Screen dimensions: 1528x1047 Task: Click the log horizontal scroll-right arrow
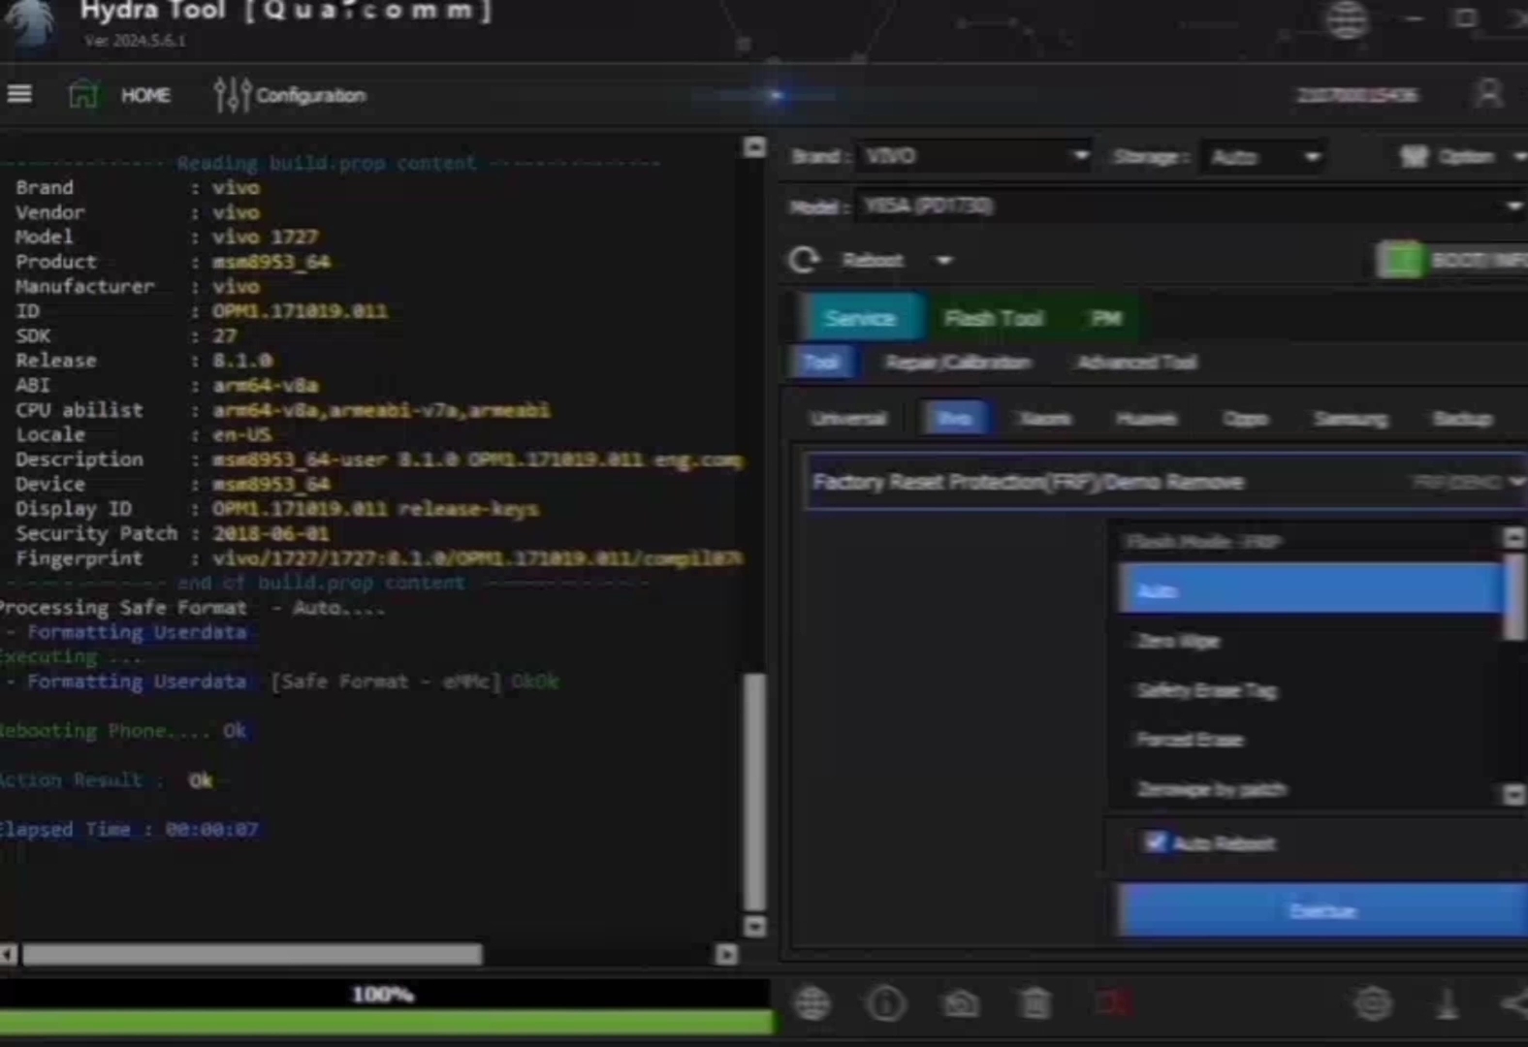pyautogui.click(x=726, y=955)
